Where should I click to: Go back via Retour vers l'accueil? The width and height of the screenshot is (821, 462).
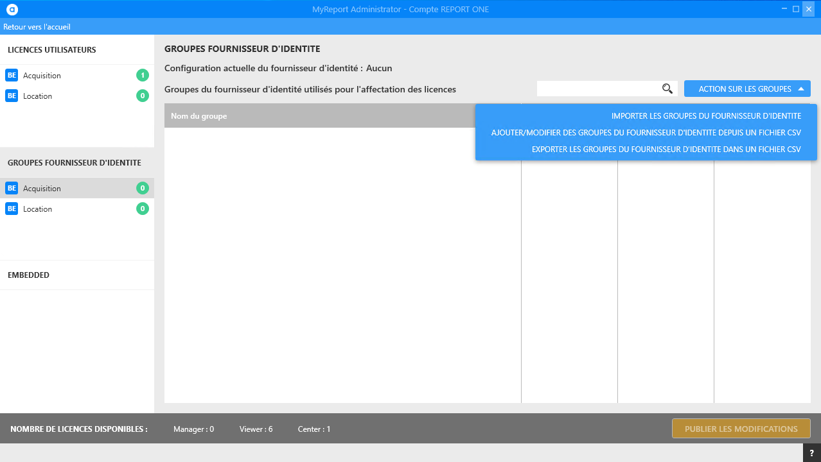point(37,27)
